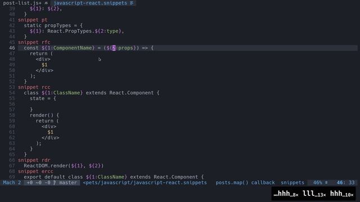
Task: Click 'ReactDOM.render' on line 67
Action: (46, 166)
